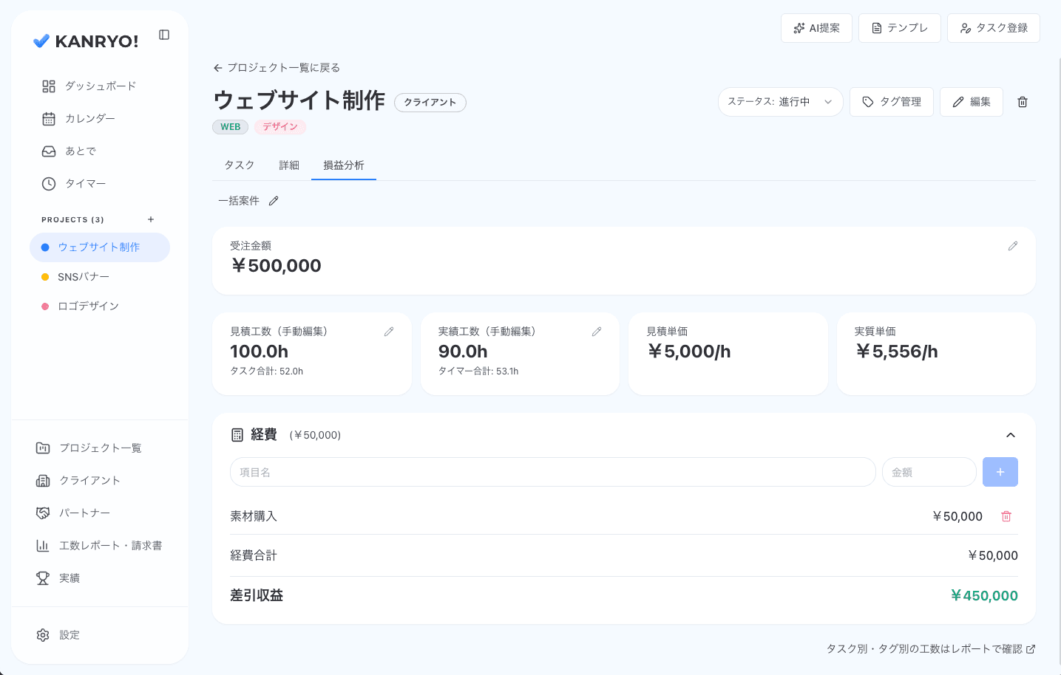The height and width of the screenshot is (675, 1061).
Task: Edit 見積工数 using its pencil icon
Action: (389, 332)
